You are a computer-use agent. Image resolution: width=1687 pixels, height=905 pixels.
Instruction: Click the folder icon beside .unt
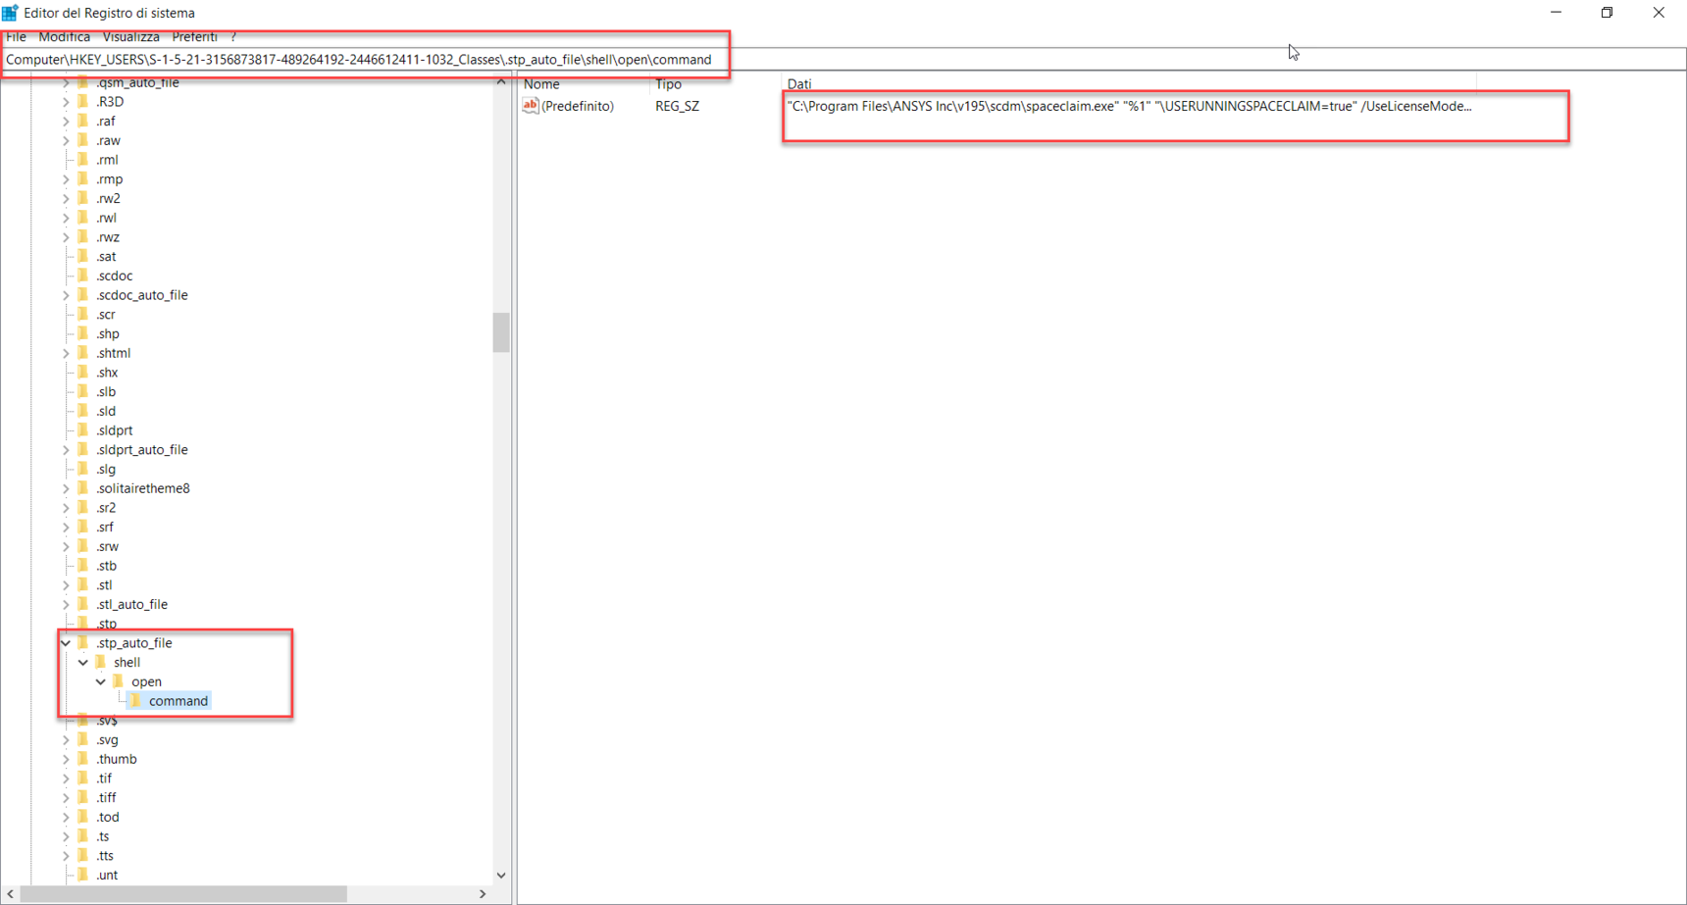[83, 876]
